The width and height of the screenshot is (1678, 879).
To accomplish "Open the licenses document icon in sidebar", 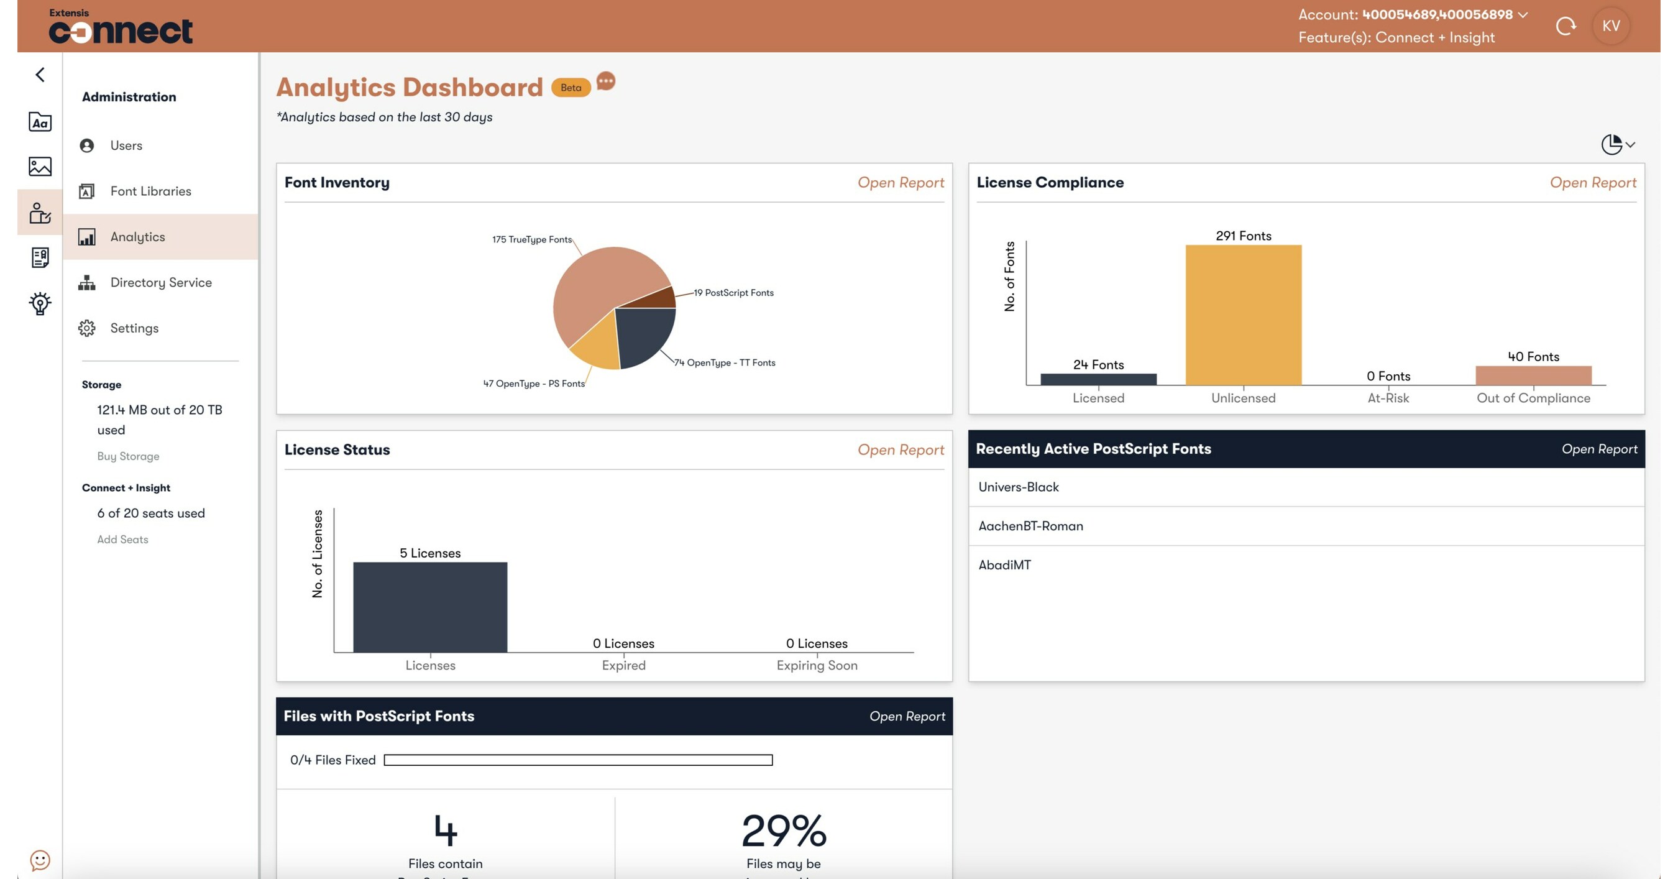I will point(39,257).
